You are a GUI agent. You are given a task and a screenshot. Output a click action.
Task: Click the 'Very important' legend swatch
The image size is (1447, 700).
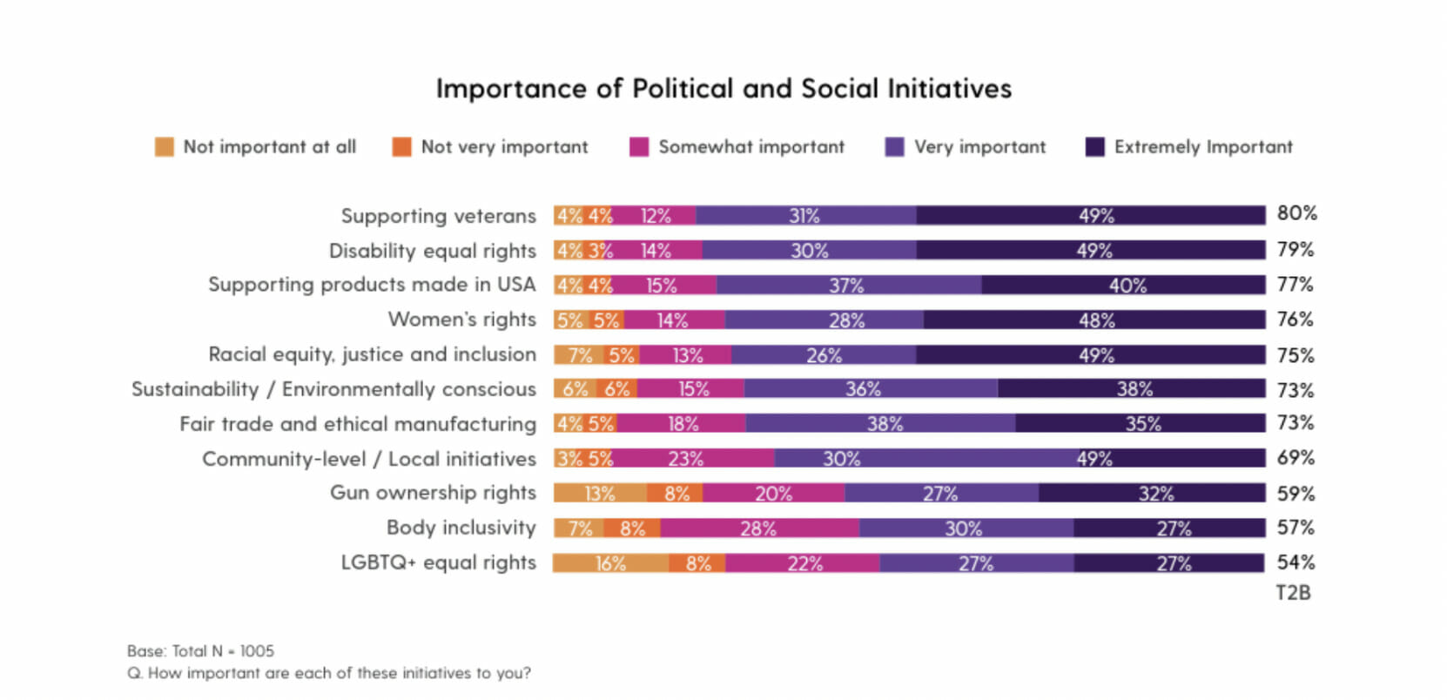(x=894, y=147)
